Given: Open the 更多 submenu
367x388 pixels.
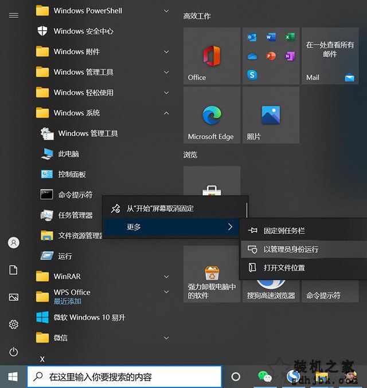Looking at the screenshot, I should 171,227.
